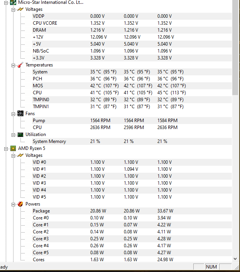Select the MOS temperature row
Image resolution: width=240 pixels, height=272 pixels.
[132, 86]
